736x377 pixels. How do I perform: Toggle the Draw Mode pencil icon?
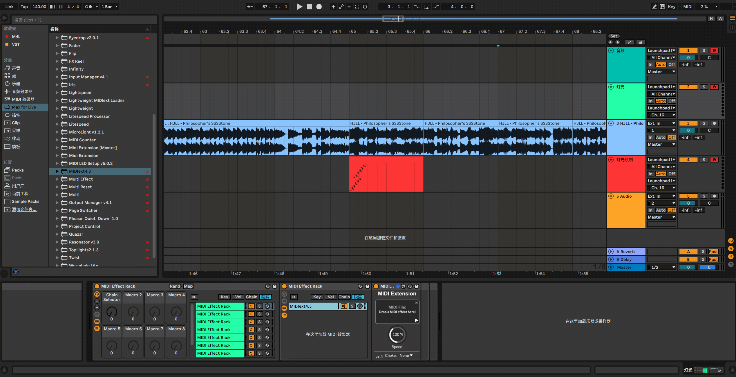(654, 7)
